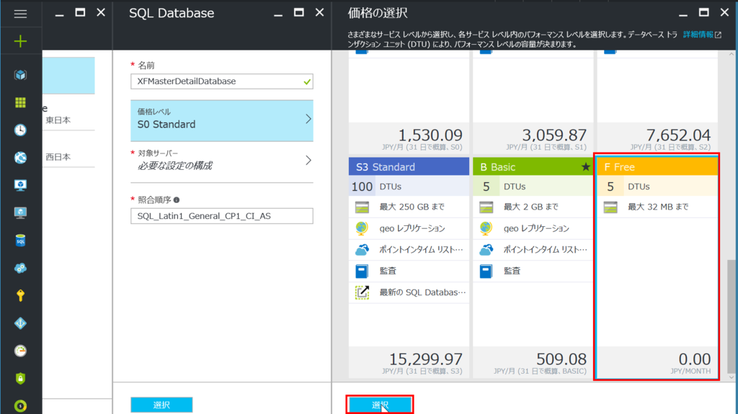Open the App Services globe icon

click(20, 158)
